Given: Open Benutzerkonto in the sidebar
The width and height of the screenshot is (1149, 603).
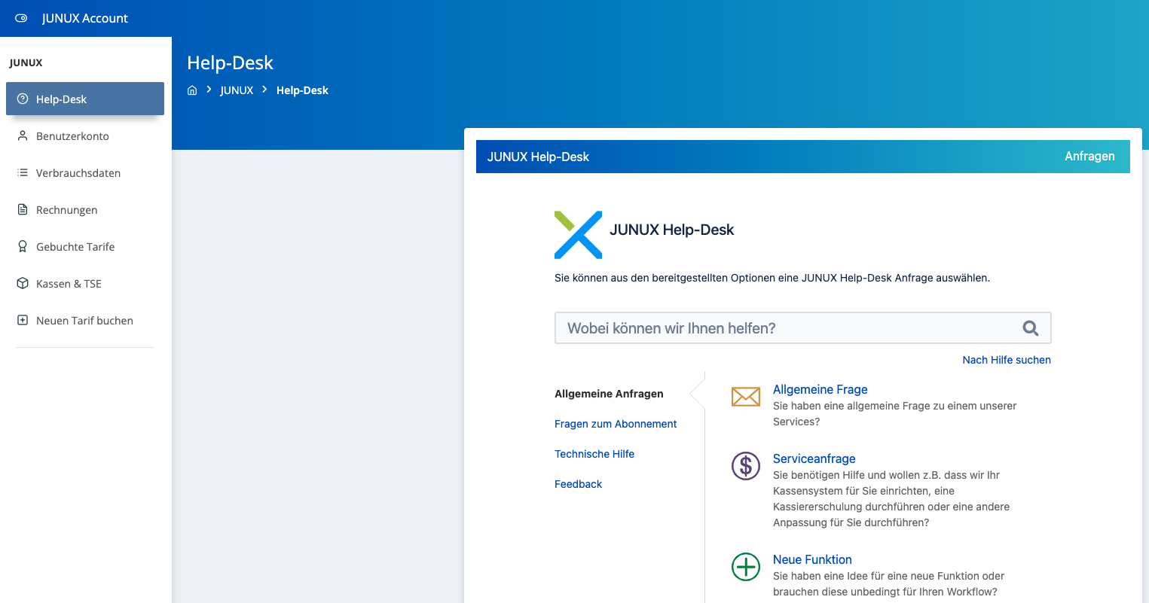Looking at the screenshot, I should [85, 136].
